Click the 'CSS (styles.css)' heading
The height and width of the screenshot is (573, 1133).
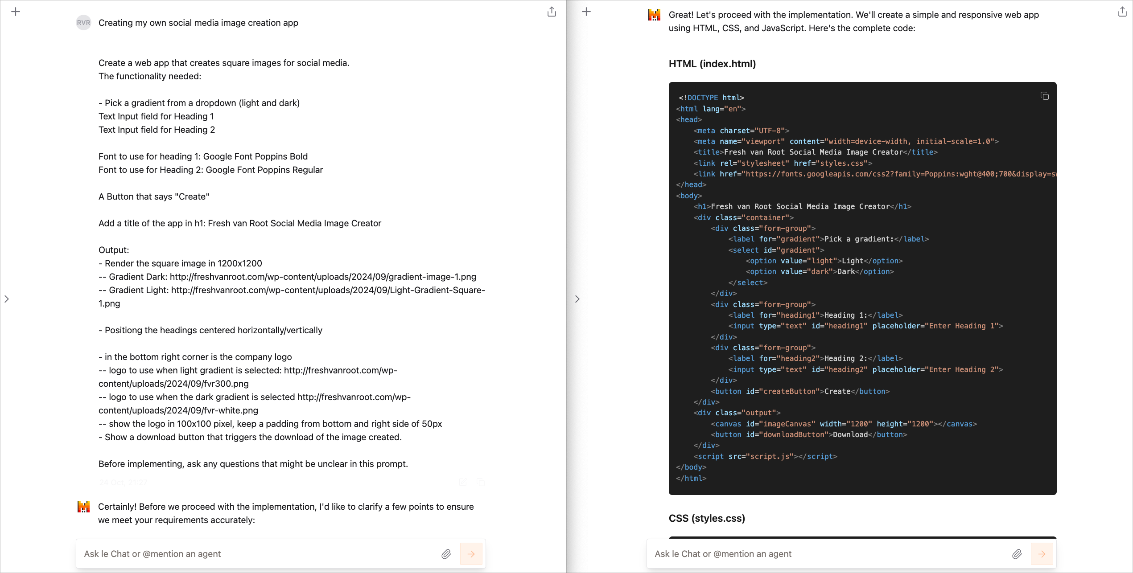click(x=707, y=518)
